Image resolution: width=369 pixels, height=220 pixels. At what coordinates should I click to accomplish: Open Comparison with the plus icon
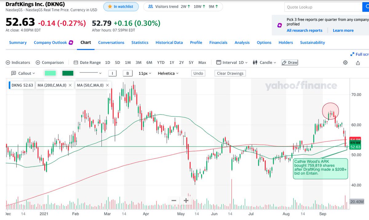tap(38, 62)
